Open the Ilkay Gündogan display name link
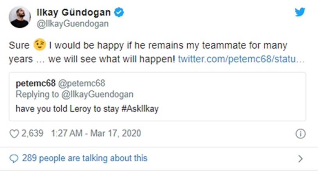This screenshot has width=318, height=175. coord(74,13)
